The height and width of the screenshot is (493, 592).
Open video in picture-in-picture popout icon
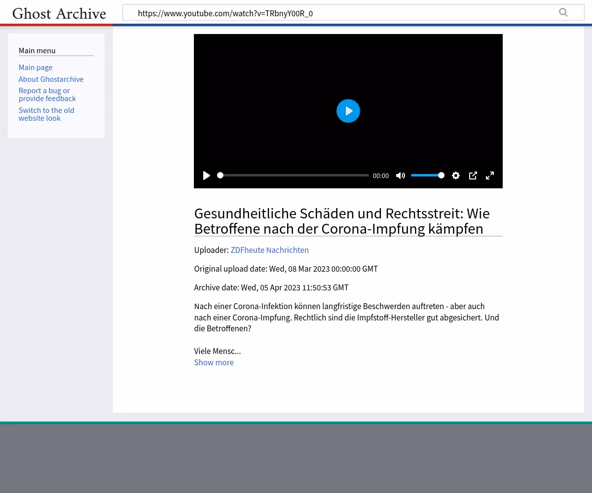tap(473, 176)
